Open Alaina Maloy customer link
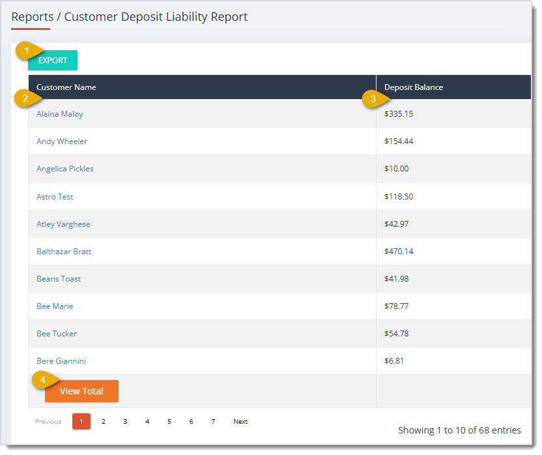Screen dimensions: 542x455 coord(60,115)
